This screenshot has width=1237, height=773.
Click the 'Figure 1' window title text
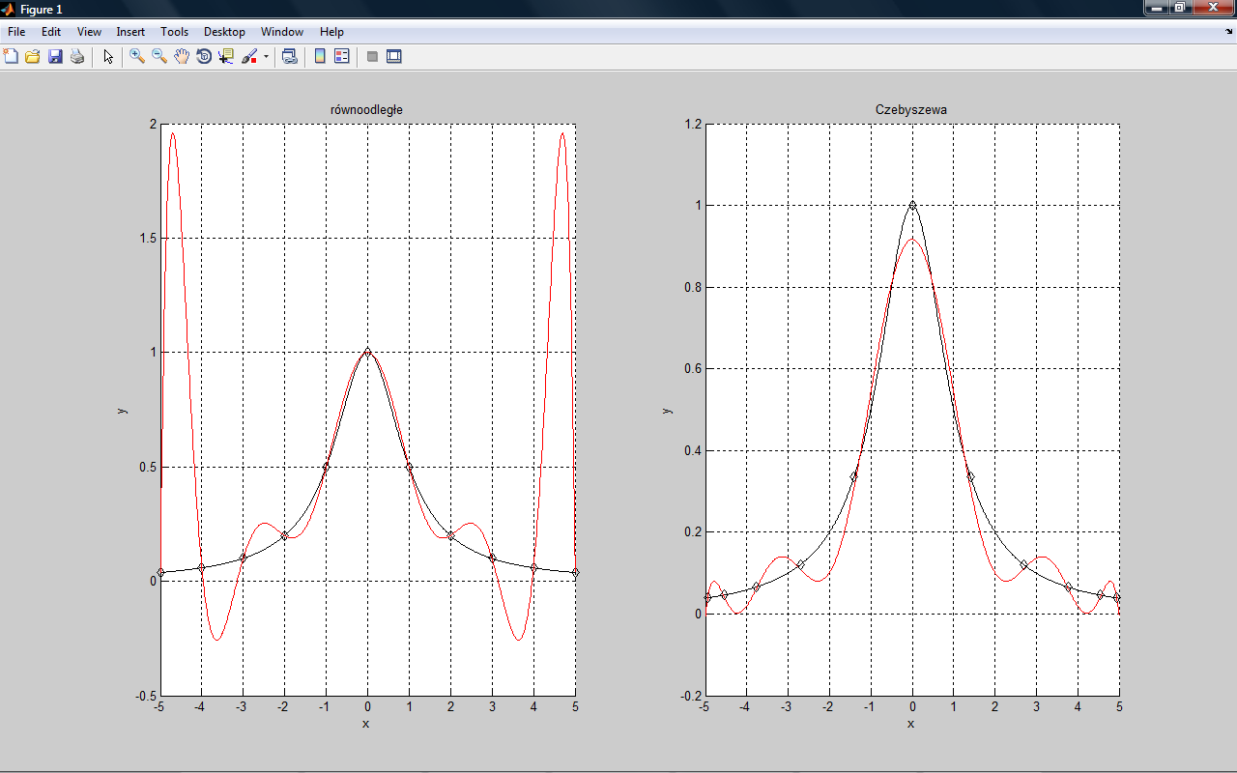tap(42, 9)
